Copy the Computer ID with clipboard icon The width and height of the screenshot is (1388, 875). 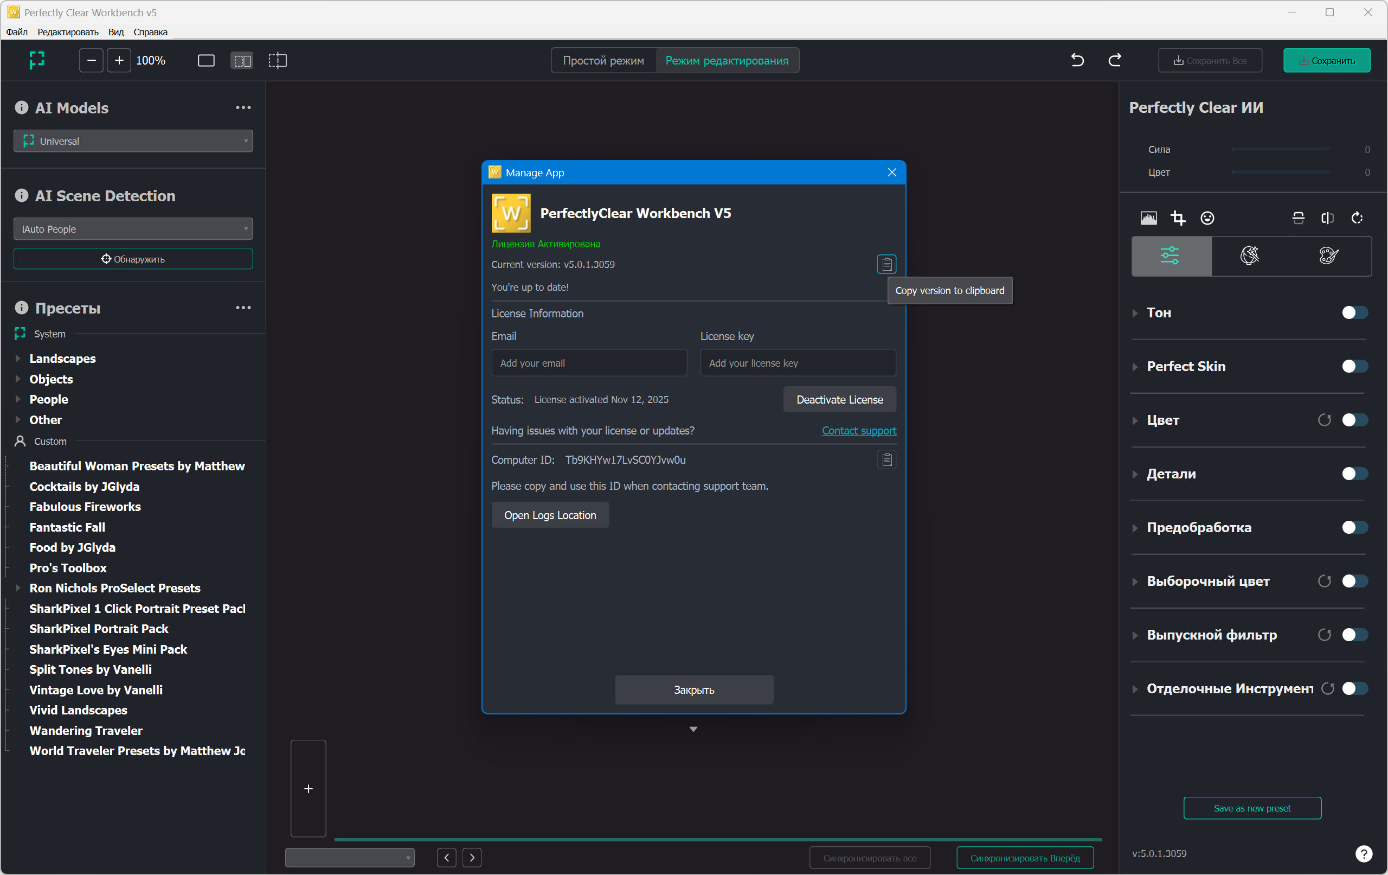click(886, 459)
